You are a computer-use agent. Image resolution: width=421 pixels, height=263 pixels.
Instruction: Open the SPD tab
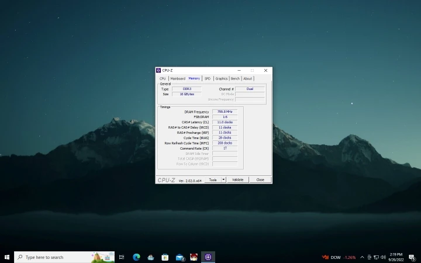click(x=208, y=78)
